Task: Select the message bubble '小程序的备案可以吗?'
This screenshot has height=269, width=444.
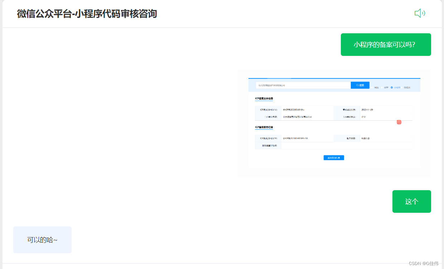Action: point(386,45)
